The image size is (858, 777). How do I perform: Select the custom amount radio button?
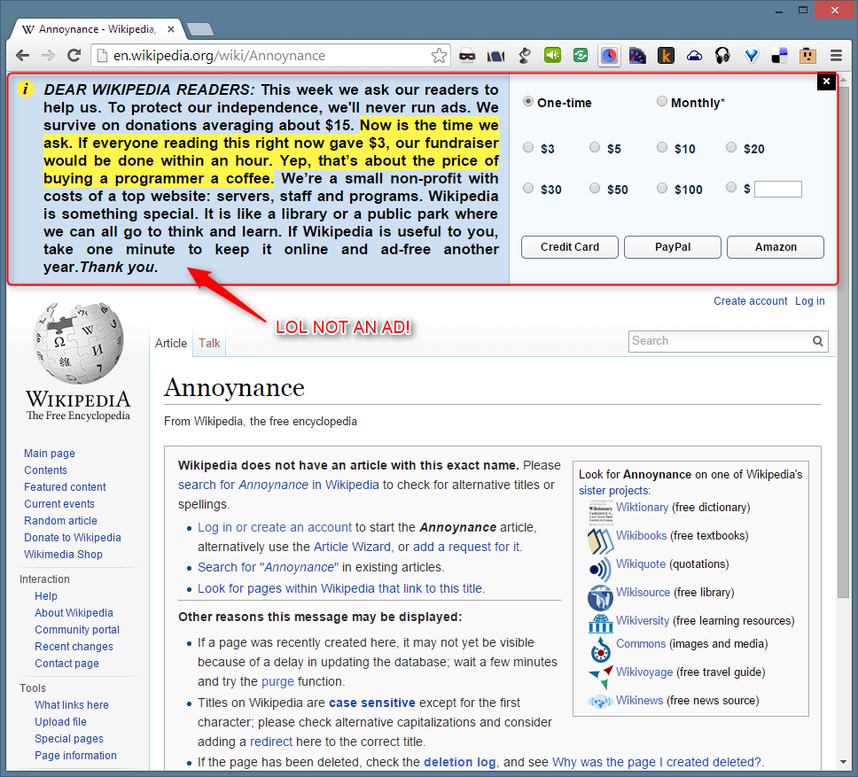[731, 188]
